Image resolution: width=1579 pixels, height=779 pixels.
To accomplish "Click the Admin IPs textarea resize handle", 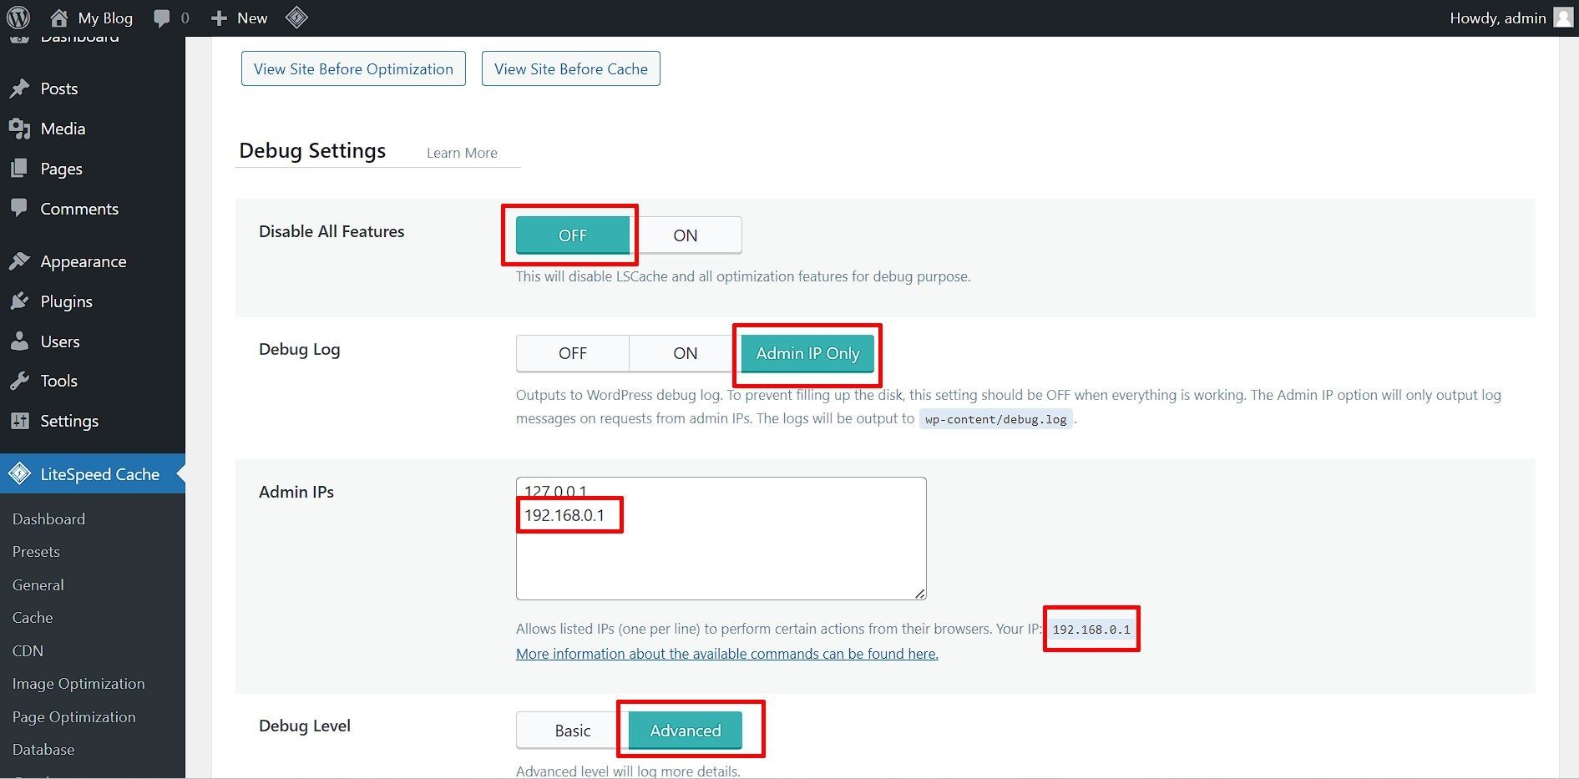I will [919, 593].
